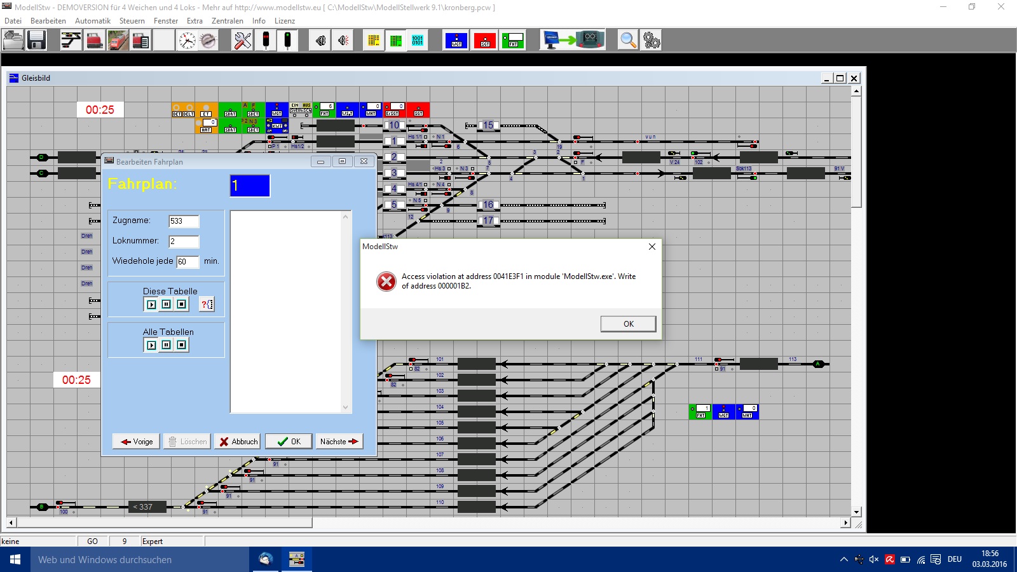1017x572 pixels.
Task: Open the Windows Start menu
Action: [x=15, y=559]
